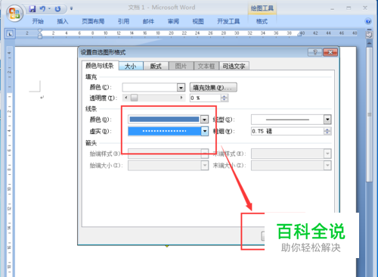Open the 视图 ribbon tab

click(x=198, y=21)
